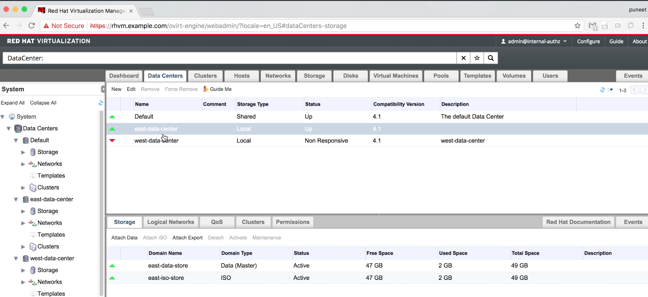Refresh the data centers list
The height and width of the screenshot is (297, 648).
tap(602, 90)
